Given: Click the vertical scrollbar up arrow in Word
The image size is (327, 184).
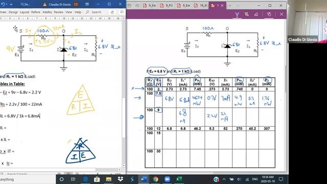Looking at the screenshot, I should pos(124,18).
